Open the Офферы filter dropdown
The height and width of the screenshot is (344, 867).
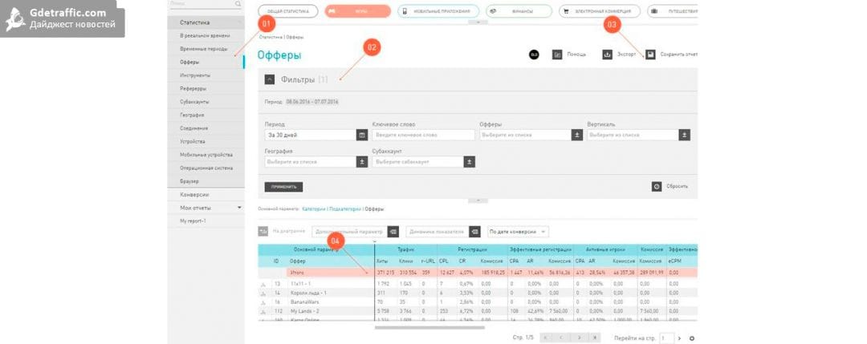[576, 136]
